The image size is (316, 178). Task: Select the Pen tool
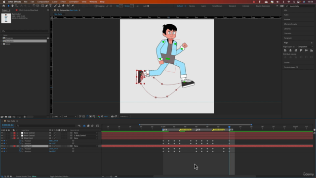point(47,6)
